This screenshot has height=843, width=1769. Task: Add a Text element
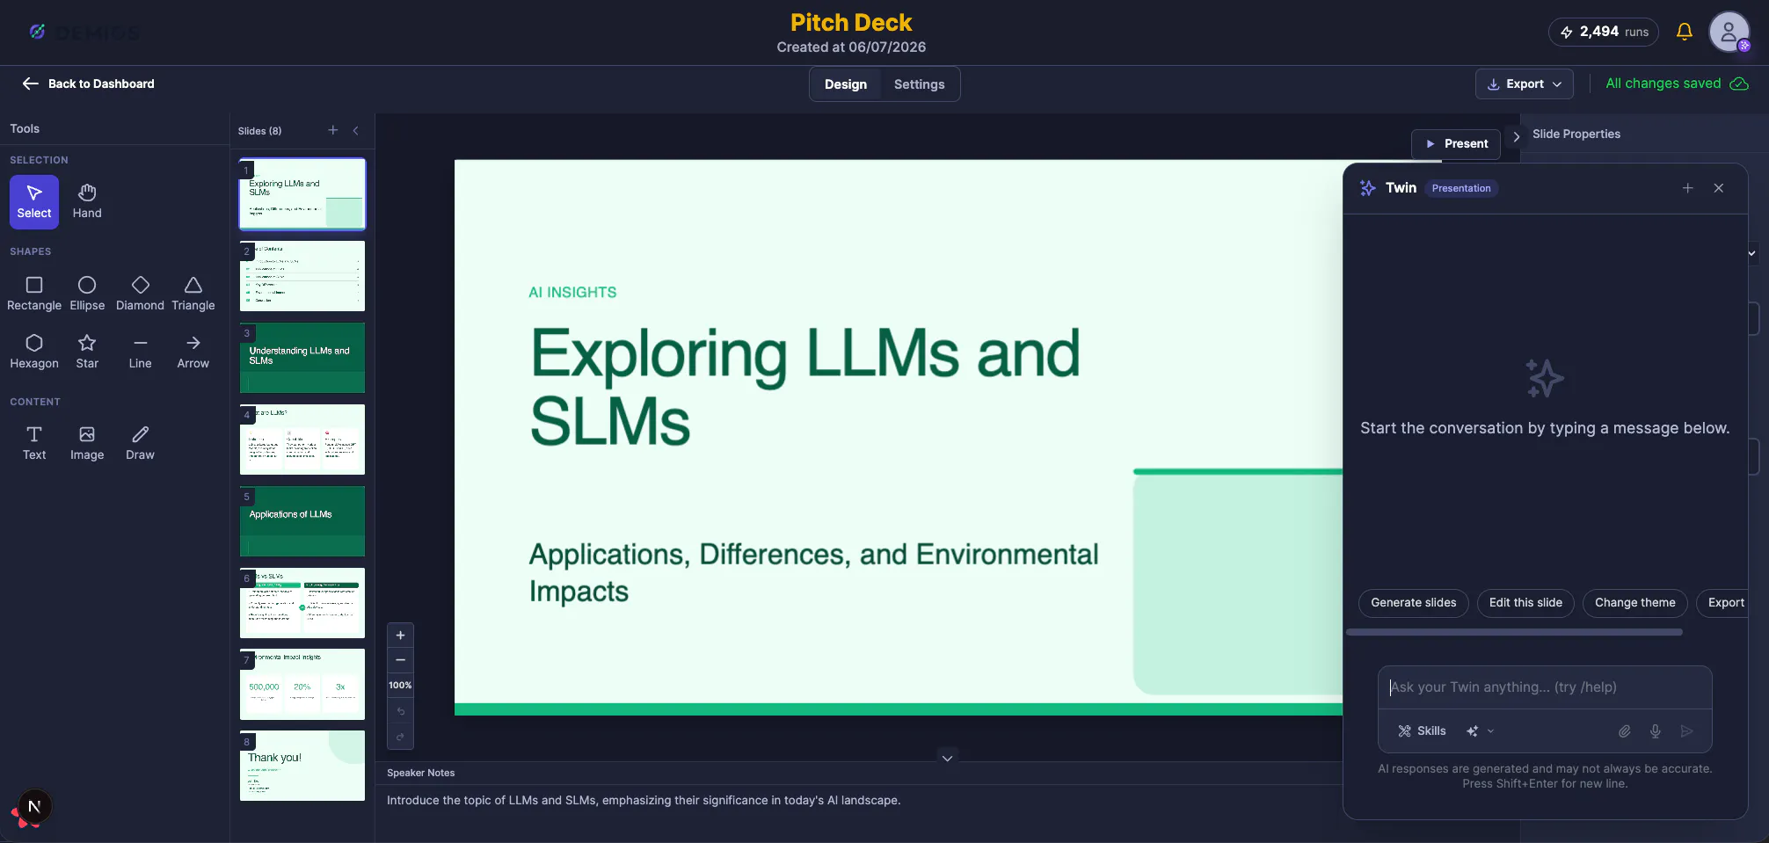tap(34, 443)
